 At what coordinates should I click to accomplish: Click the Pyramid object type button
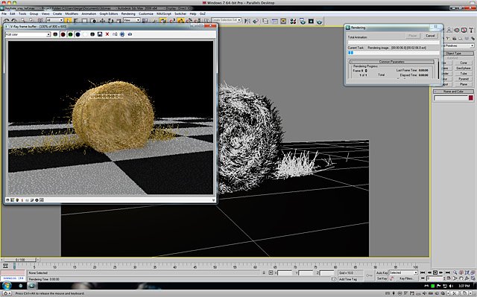pos(464,79)
